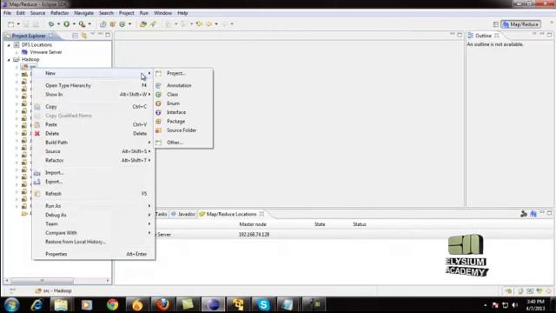Click the Interface icon in New submenu
556x313 pixels.
(158, 112)
